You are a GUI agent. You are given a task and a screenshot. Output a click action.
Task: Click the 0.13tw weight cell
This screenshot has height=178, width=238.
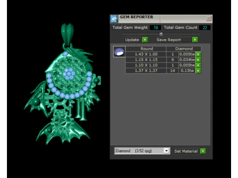click(x=187, y=71)
